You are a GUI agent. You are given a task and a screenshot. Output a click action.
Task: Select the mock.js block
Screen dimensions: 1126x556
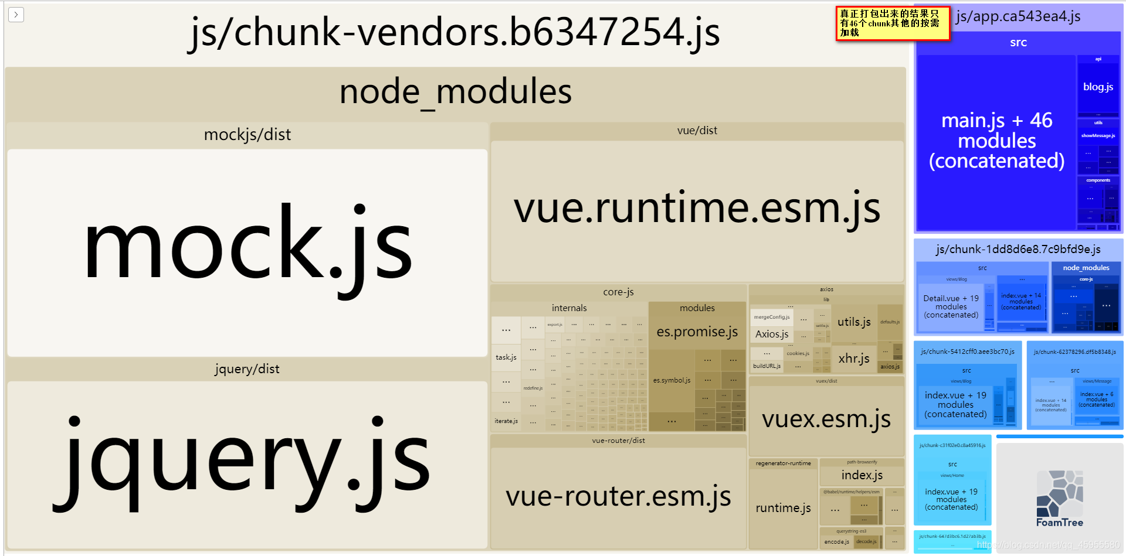coord(247,253)
